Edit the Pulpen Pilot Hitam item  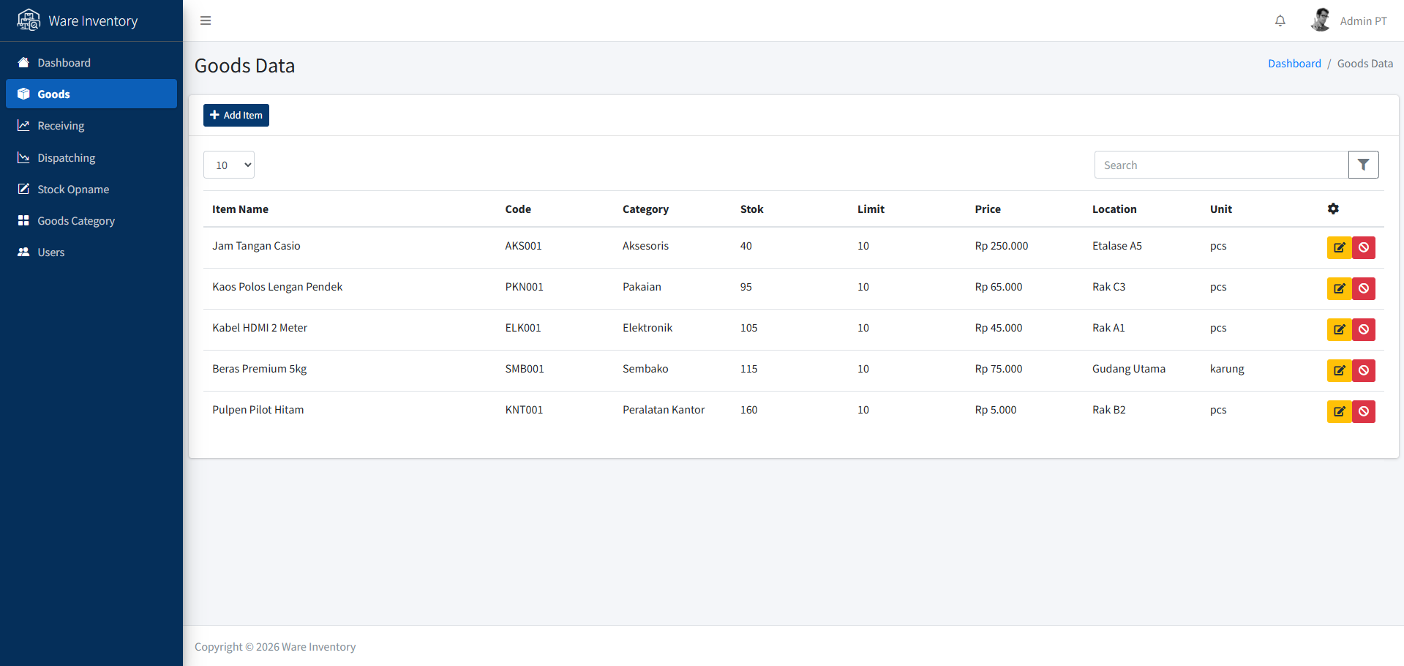tap(1339, 411)
